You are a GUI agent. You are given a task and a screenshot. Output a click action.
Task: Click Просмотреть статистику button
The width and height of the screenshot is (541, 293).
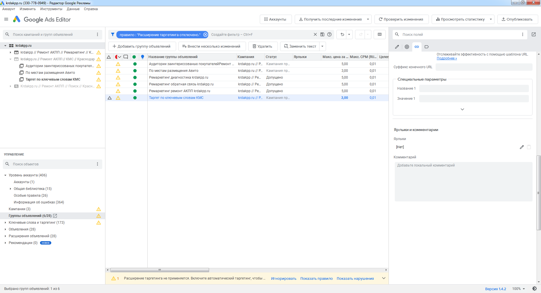click(460, 19)
